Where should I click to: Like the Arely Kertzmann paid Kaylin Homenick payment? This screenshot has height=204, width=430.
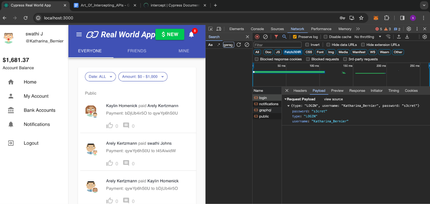(x=109, y=200)
